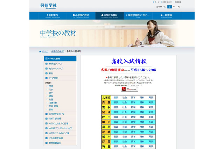224x149 pixels.
Task: Open the 中学校の教材 navigation tab
Action: (x=110, y=16)
